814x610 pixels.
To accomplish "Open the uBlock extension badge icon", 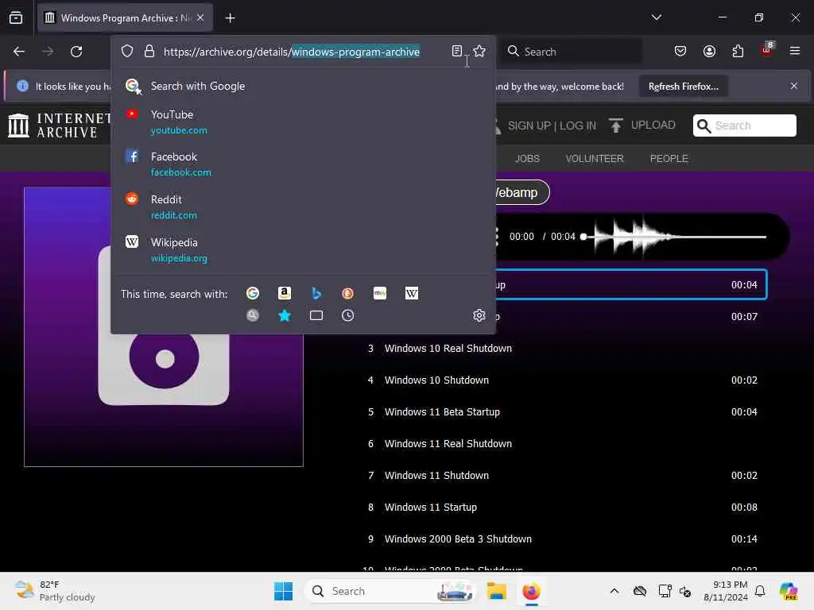I will [x=767, y=50].
